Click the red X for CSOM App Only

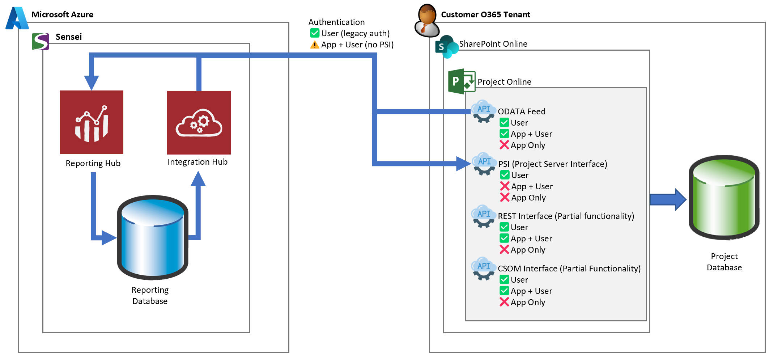pos(504,302)
